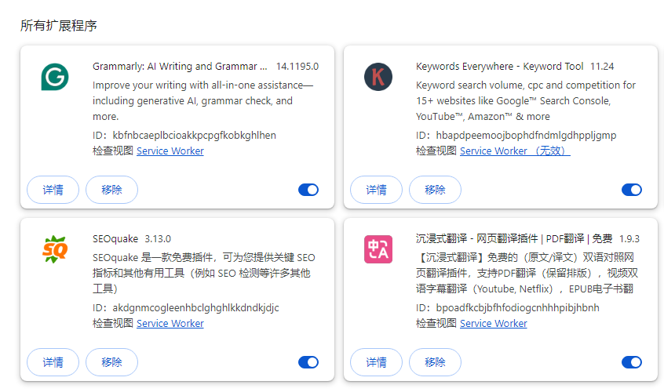
Task: Open the SEOquake Service Worker link
Action: (x=170, y=324)
